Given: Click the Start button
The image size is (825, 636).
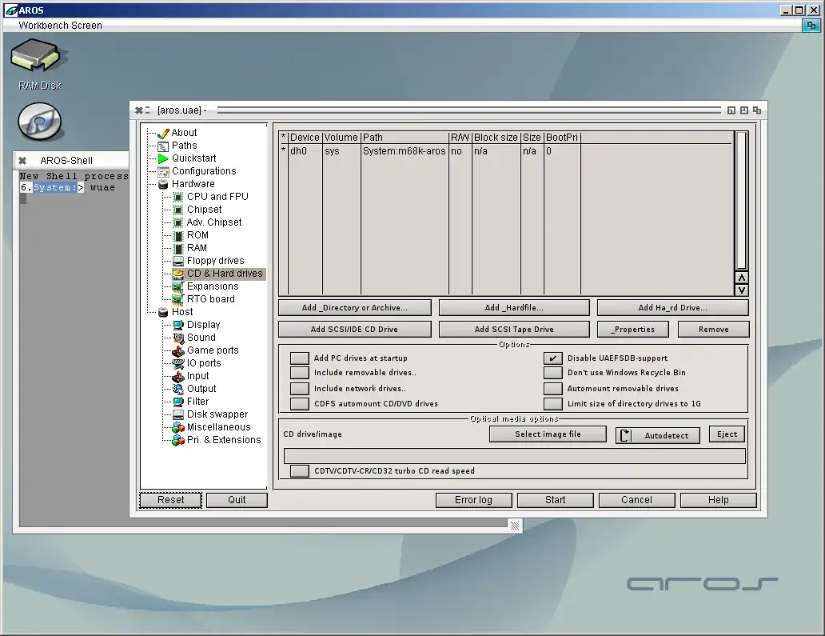Looking at the screenshot, I should (x=555, y=500).
